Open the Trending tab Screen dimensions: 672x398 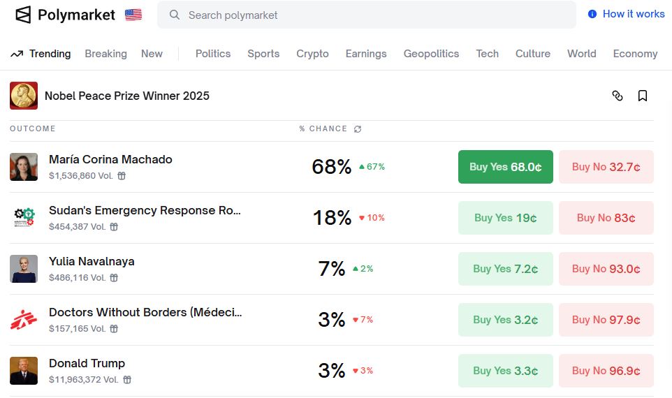click(41, 54)
